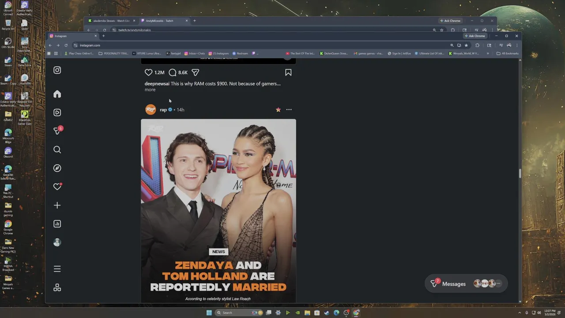The image size is (565, 318).
Task: Open Ultimate List Of Jok... bookmark
Action: tap(429, 53)
